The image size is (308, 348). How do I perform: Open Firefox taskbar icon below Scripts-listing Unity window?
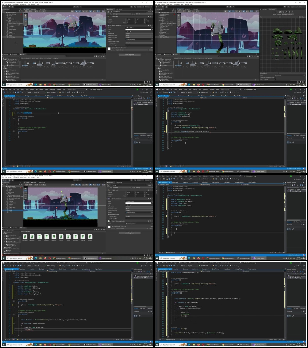click(x=45, y=258)
